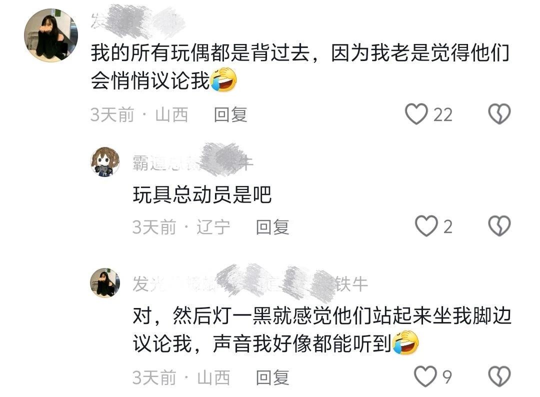540x397 pixels.
Task: Select the top comment text about 玩偶
Action: click(x=300, y=66)
